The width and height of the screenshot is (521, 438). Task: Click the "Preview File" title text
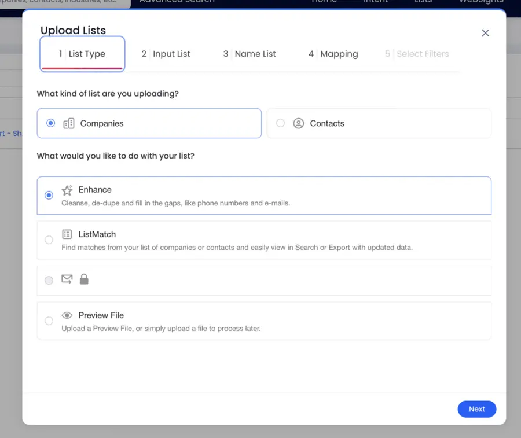pos(101,315)
